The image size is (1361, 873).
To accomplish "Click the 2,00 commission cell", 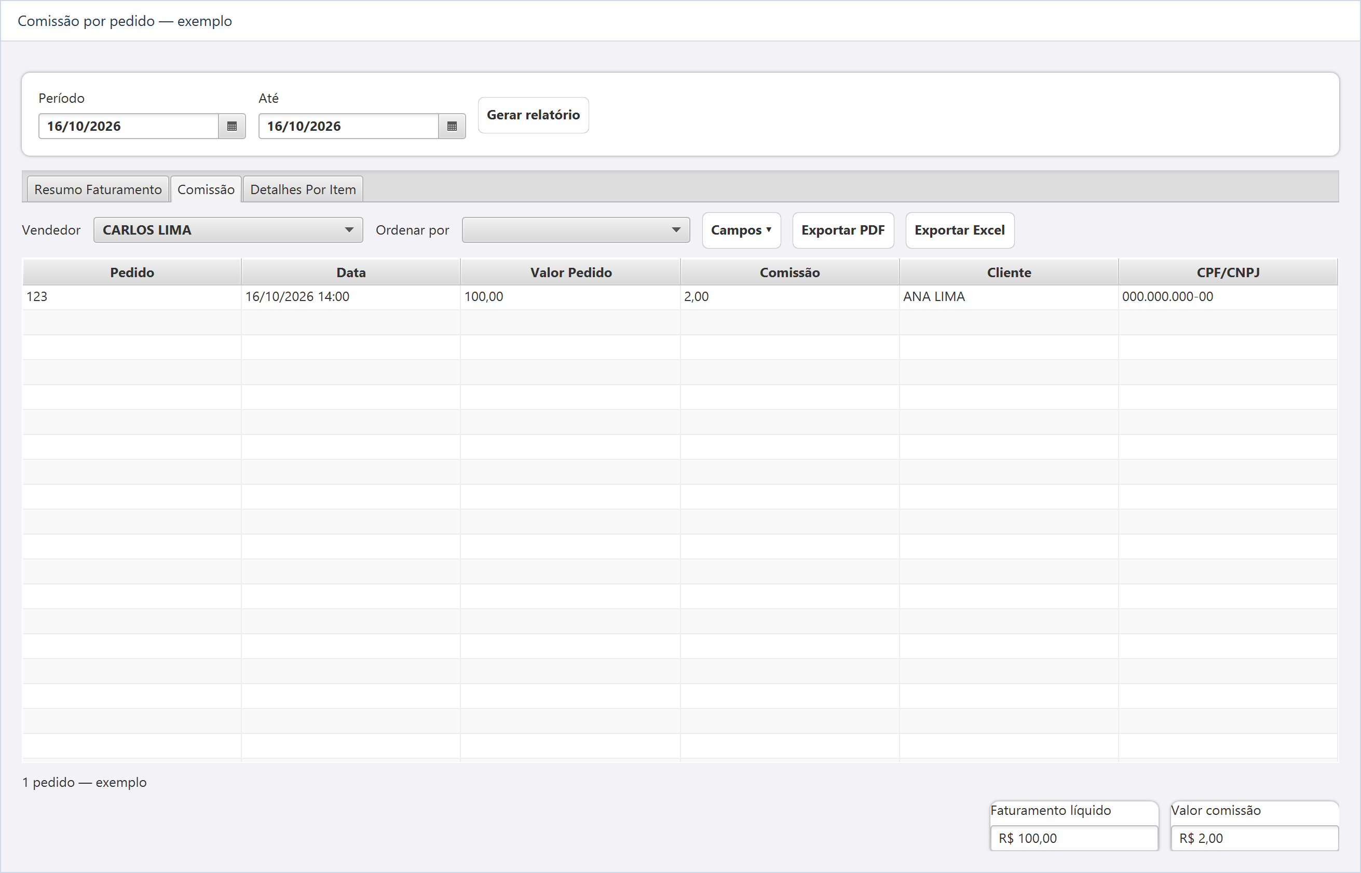I will point(790,297).
